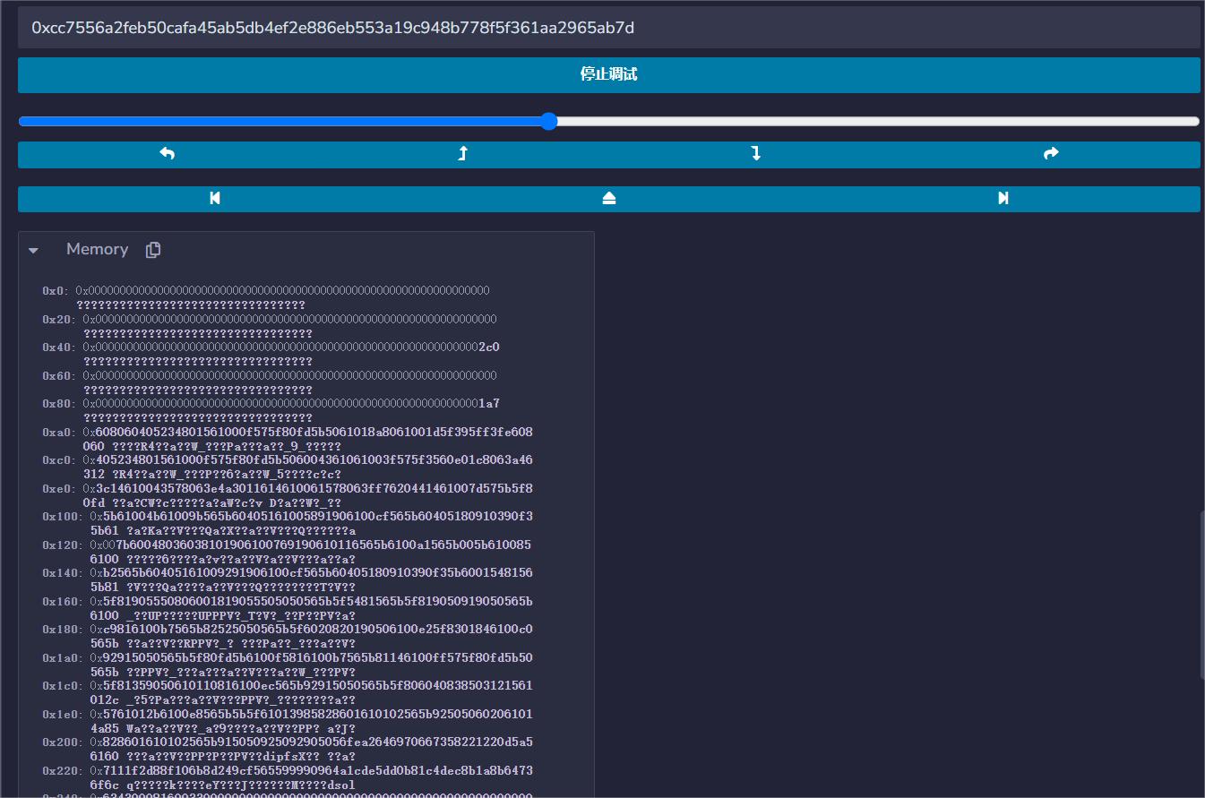Click the blue handle on the step slider
This screenshot has height=798, width=1205.
(x=549, y=122)
